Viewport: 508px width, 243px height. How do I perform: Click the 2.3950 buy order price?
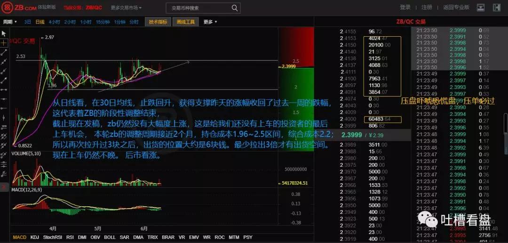[348, 205]
